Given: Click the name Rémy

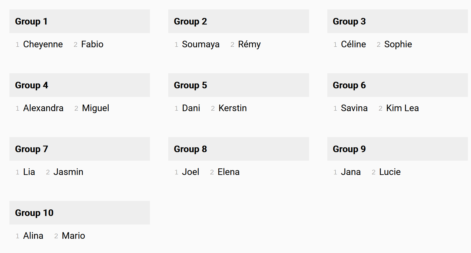Looking at the screenshot, I should tap(249, 44).
